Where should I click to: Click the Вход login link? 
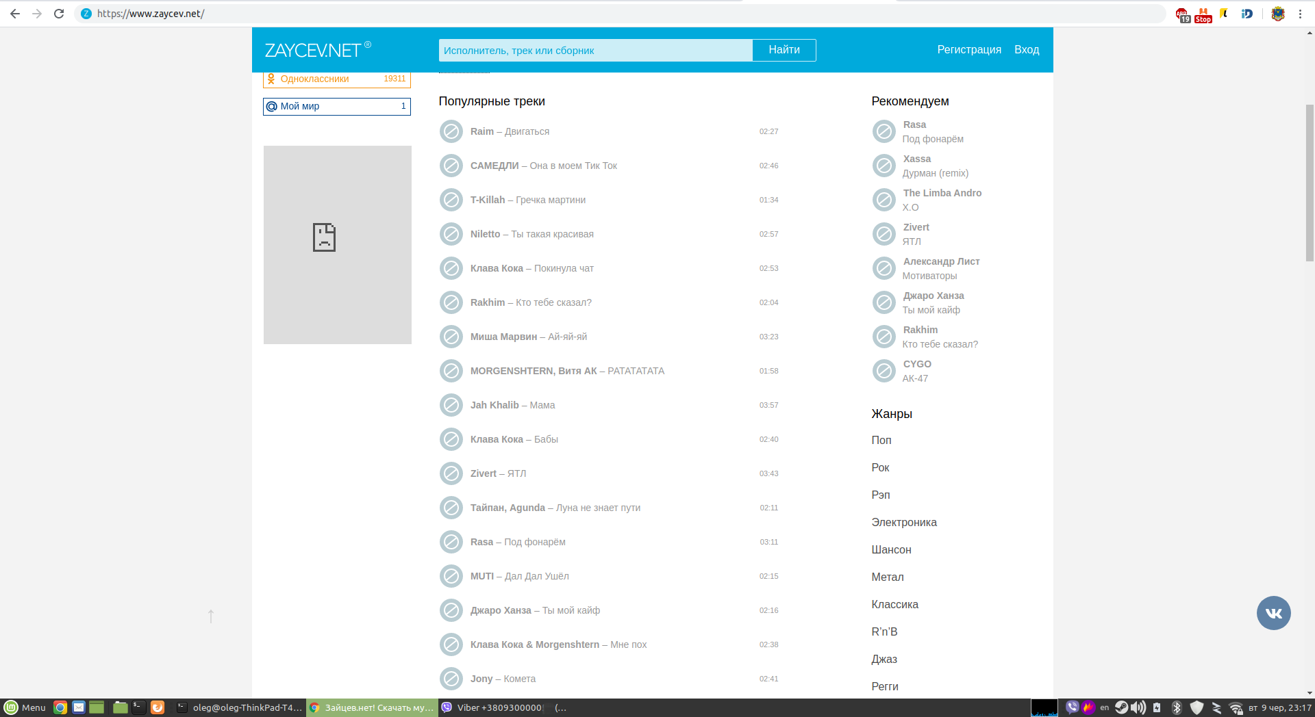click(x=1026, y=50)
